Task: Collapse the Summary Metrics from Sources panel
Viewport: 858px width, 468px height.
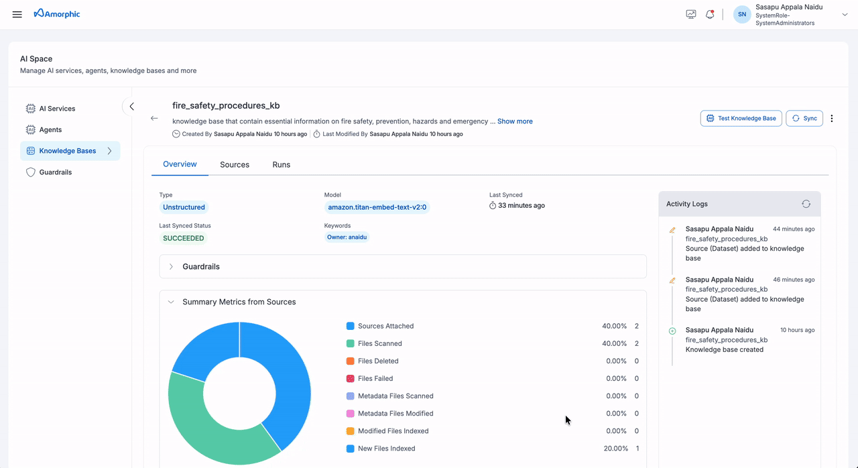Action: click(172, 302)
